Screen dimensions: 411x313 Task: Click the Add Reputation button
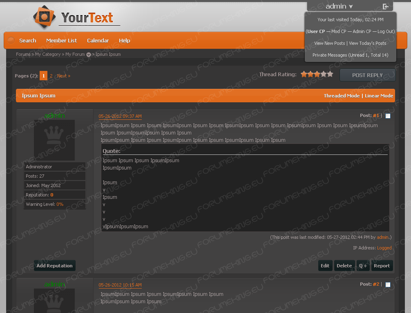(x=54, y=266)
